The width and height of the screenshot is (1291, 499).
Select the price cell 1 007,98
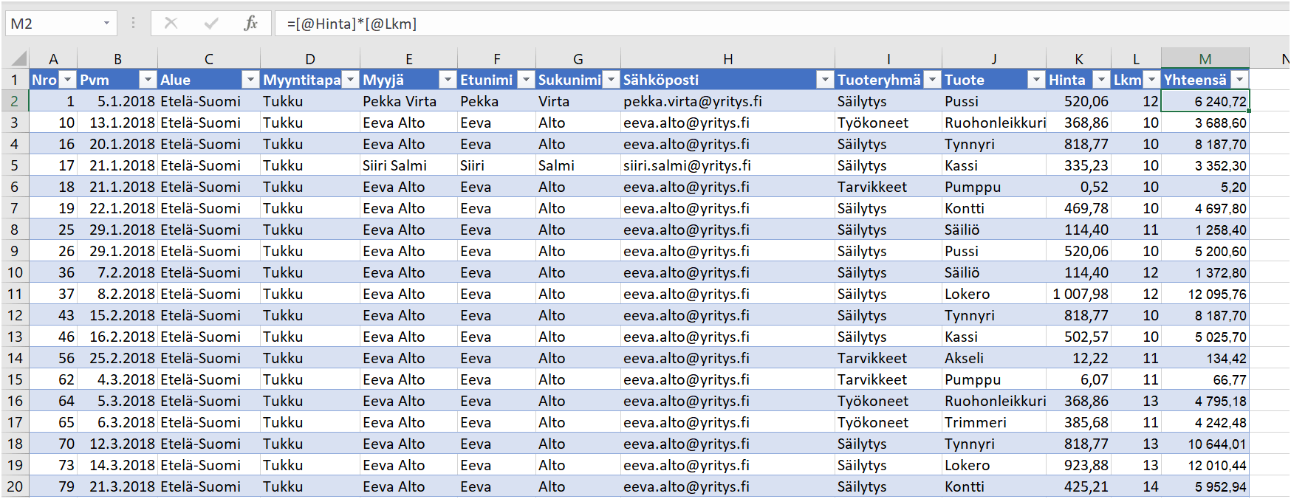(1078, 294)
